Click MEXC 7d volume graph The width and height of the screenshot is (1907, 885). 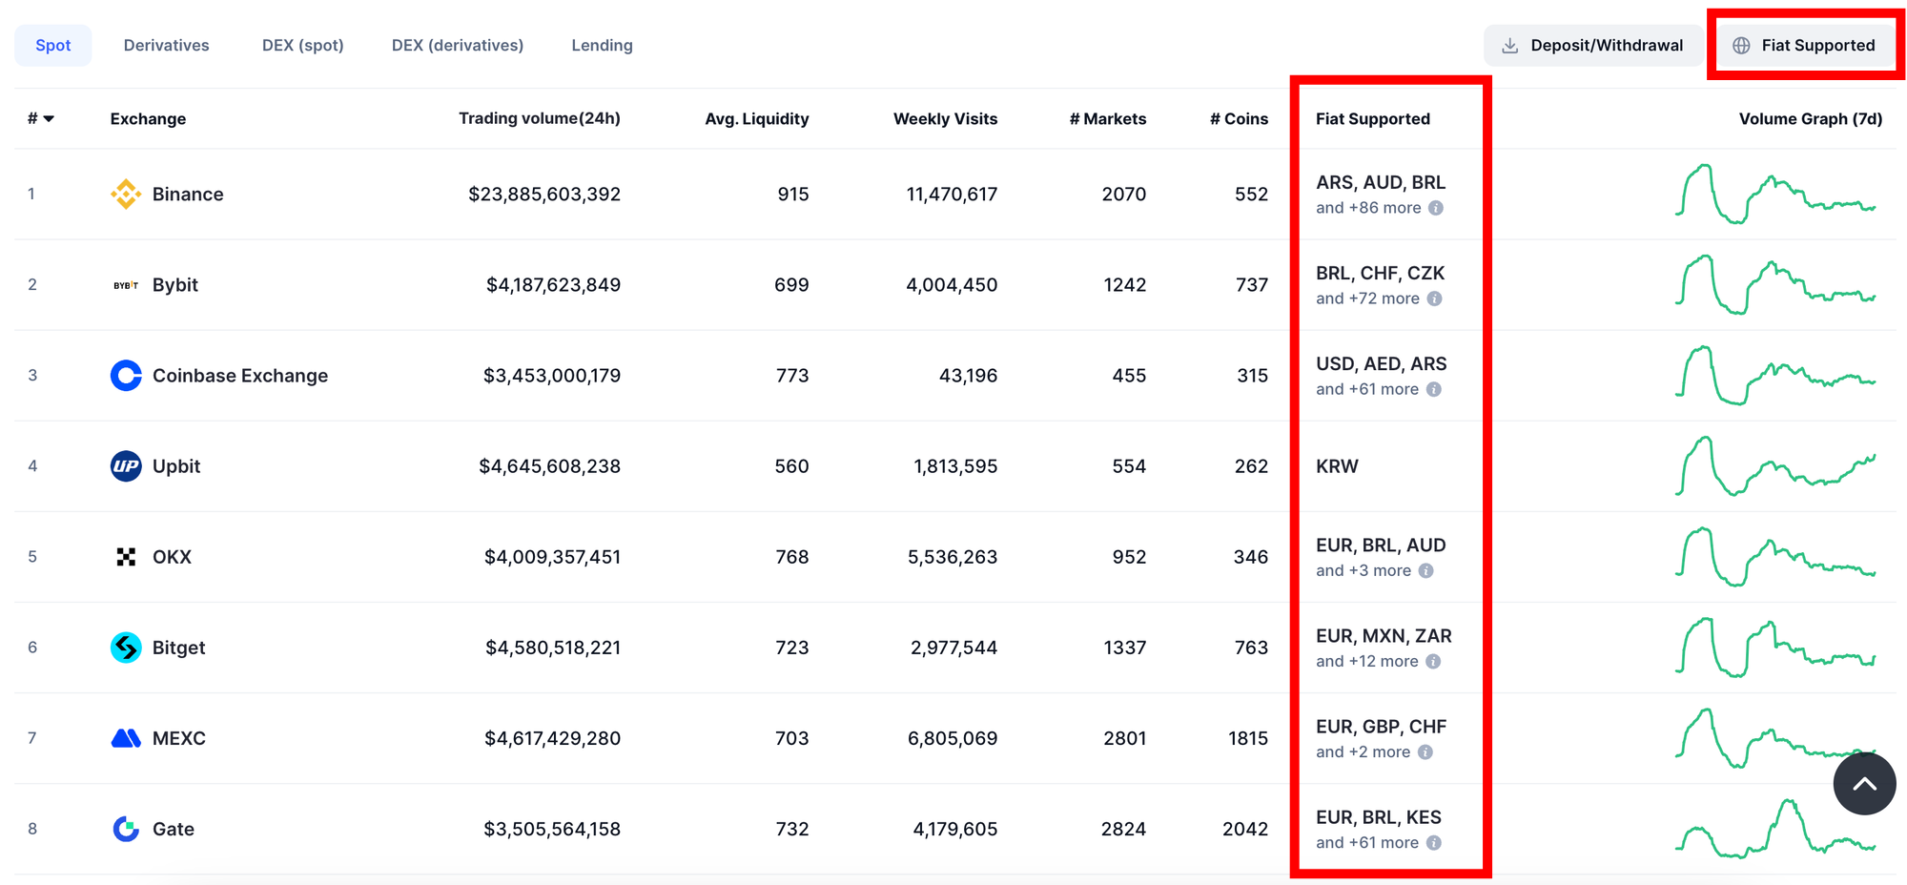click(1775, 737)
